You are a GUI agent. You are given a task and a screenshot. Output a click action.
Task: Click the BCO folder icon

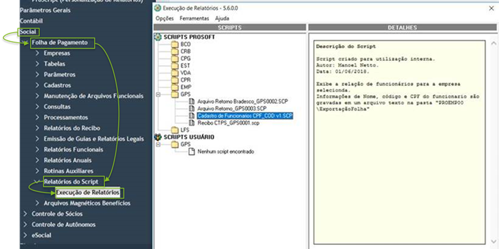(175, 44)
